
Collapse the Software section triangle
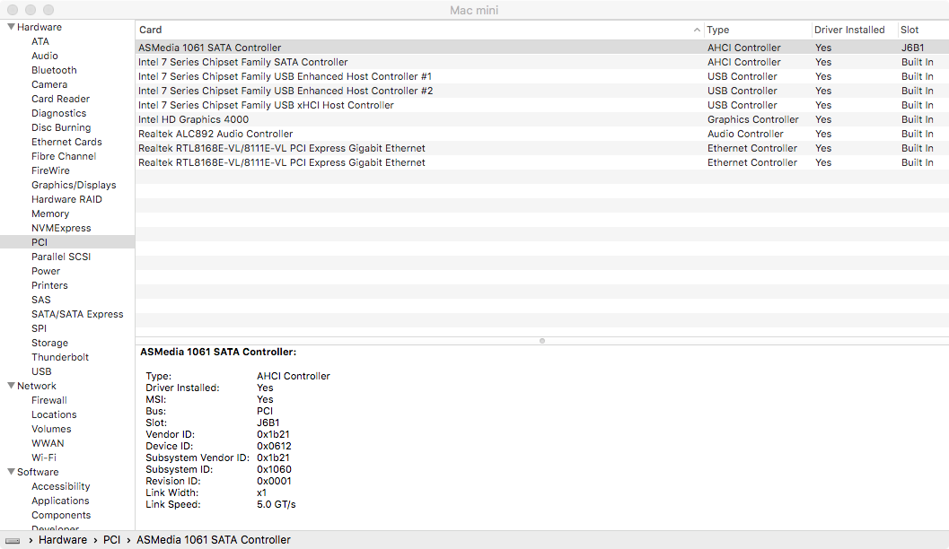11,472
